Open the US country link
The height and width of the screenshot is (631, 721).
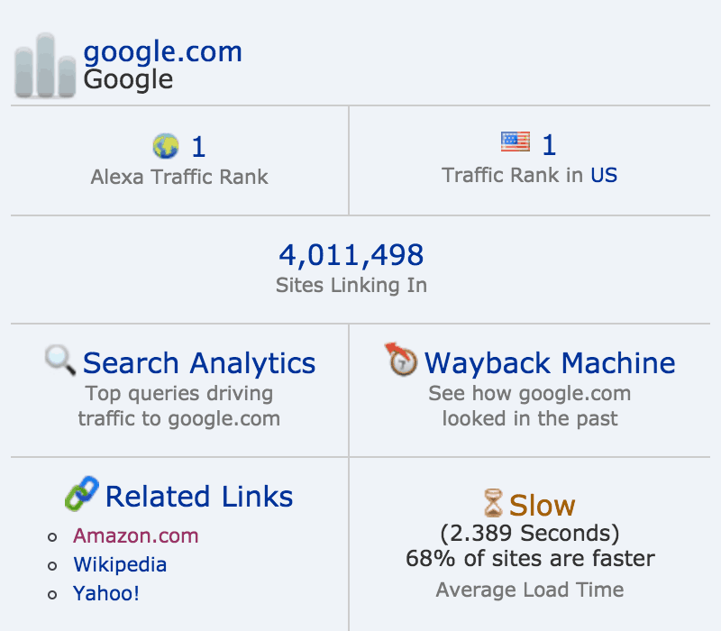coord(604,175)
